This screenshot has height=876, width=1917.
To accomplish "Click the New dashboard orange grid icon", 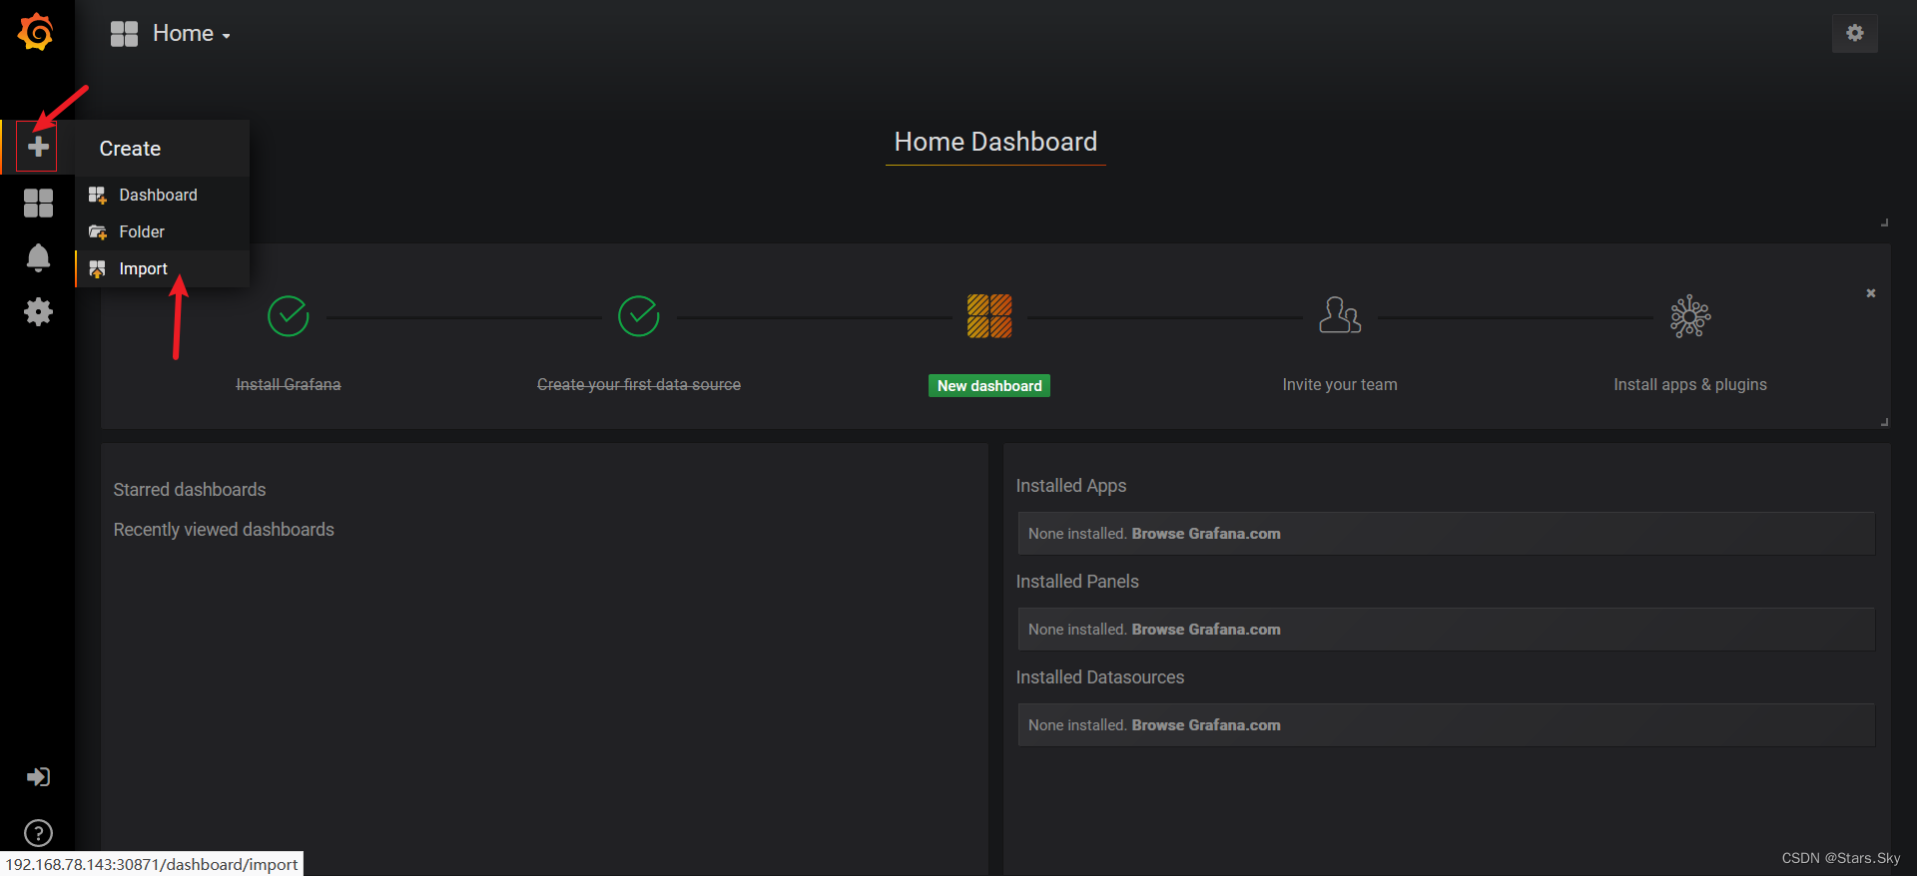I will click(989, 316).
